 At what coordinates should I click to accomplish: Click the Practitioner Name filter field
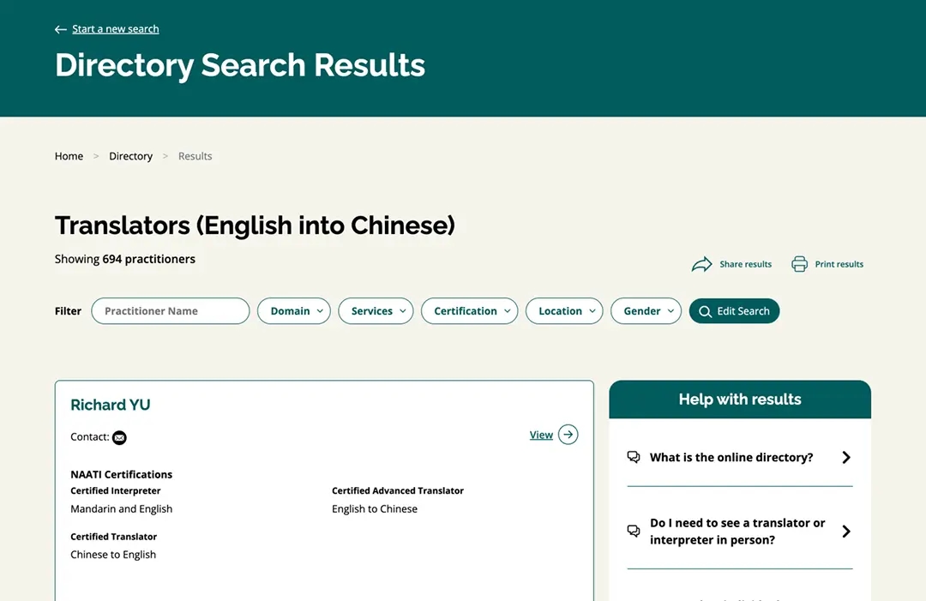[170, 311]
